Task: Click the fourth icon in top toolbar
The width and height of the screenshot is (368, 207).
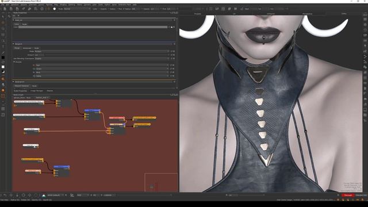Action: 23,9
